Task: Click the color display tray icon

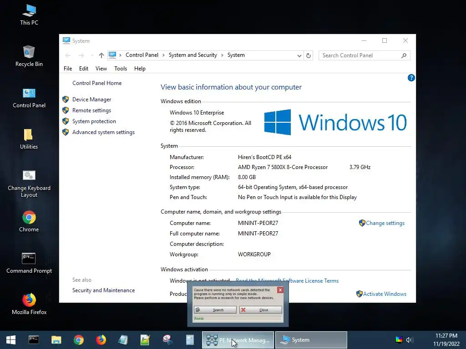Action: point(399,340)
